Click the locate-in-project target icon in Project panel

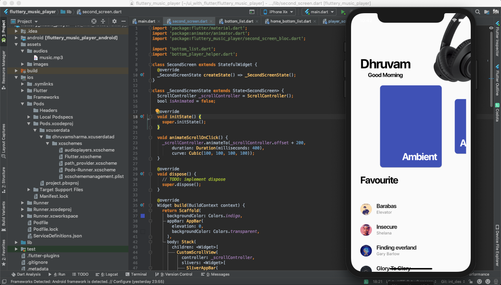coord(94,21)
